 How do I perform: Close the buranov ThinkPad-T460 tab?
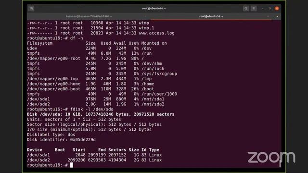click(145, 16)
